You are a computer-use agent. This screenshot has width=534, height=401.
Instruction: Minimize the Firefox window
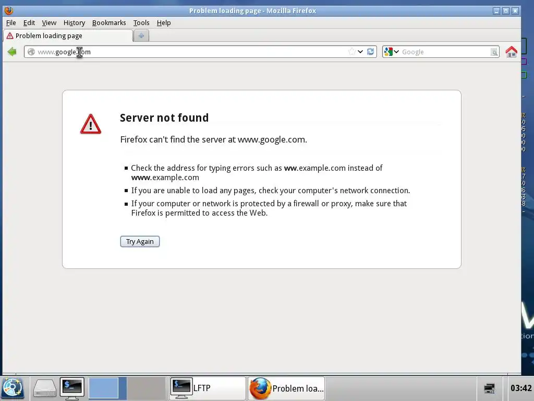click(x=496, y=11)
